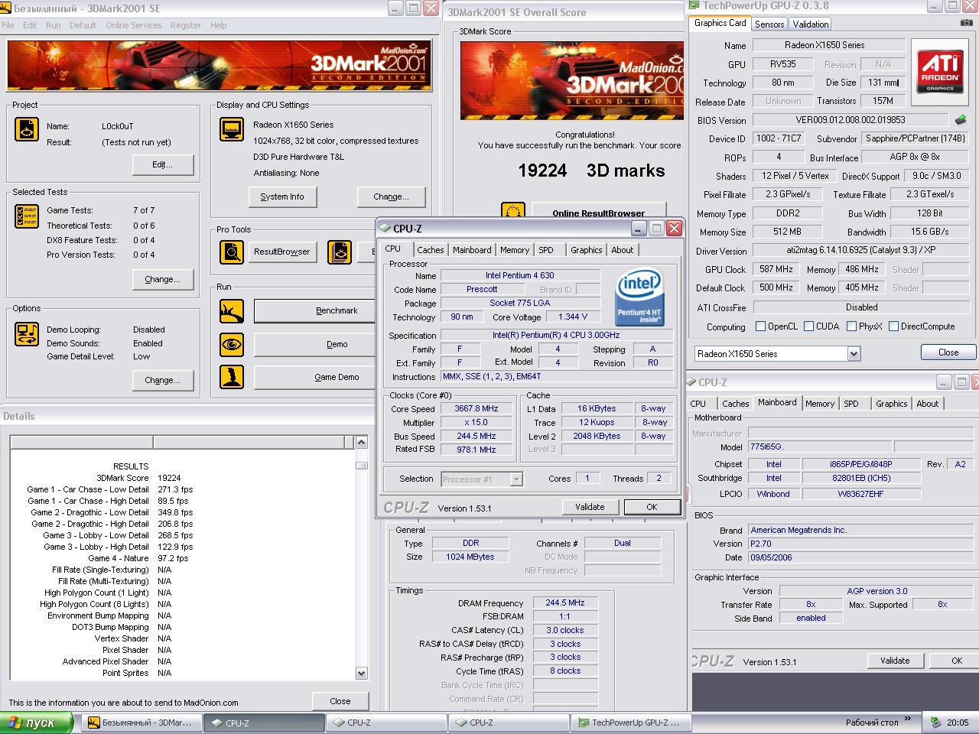Switch to Caches tab in front CPU-Z

(430, 250)
